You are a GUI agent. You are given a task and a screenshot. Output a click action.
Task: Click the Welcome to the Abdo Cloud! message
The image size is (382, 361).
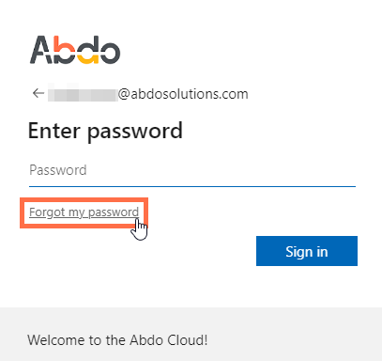(117, 340)
